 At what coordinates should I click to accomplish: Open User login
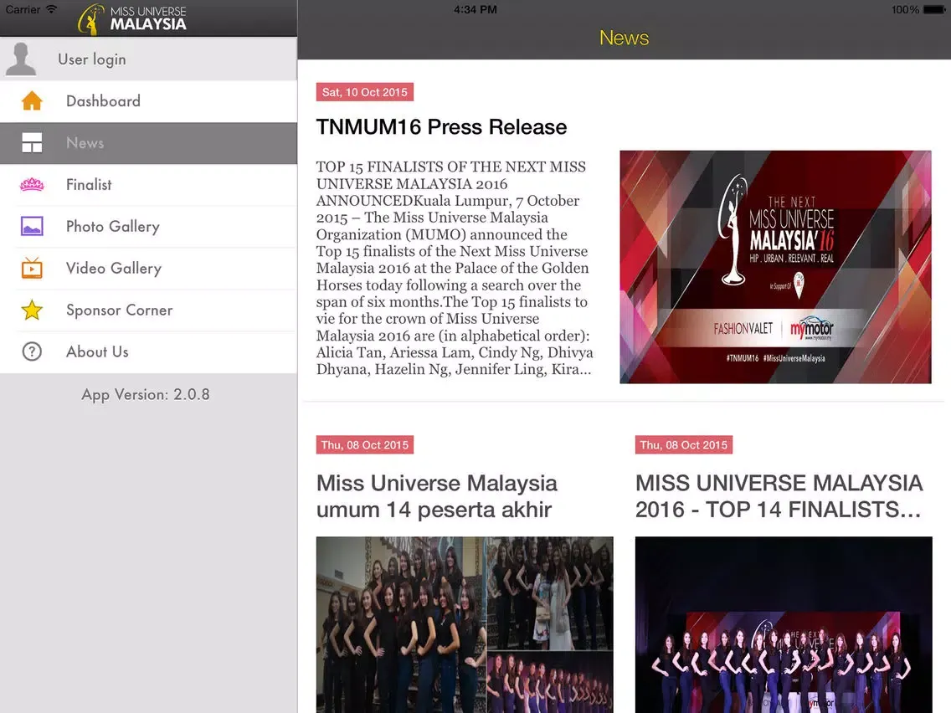[x=149, y=59]
